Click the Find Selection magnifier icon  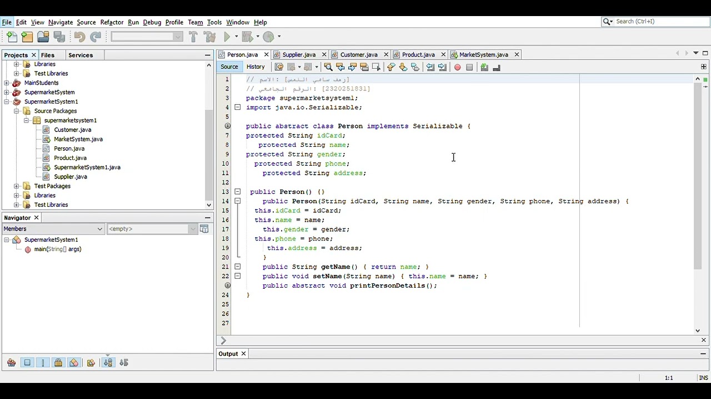pyautogui.click(x=328, y=67)
